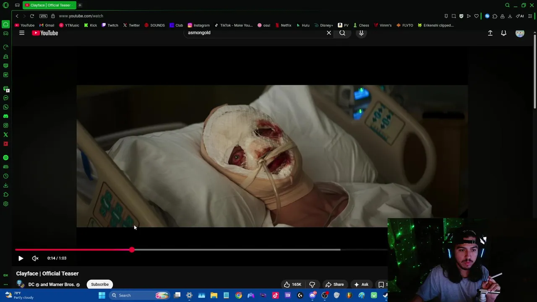Open the X/Twitter icon in Opera sidebar
Screen dimensions: 537x302
click(x=6, y=135)
